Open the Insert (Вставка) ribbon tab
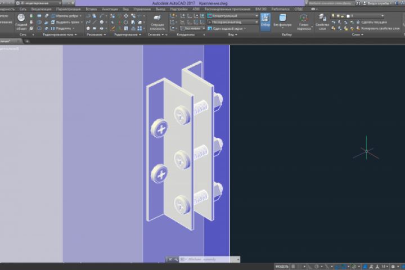 tap(91, 9)
